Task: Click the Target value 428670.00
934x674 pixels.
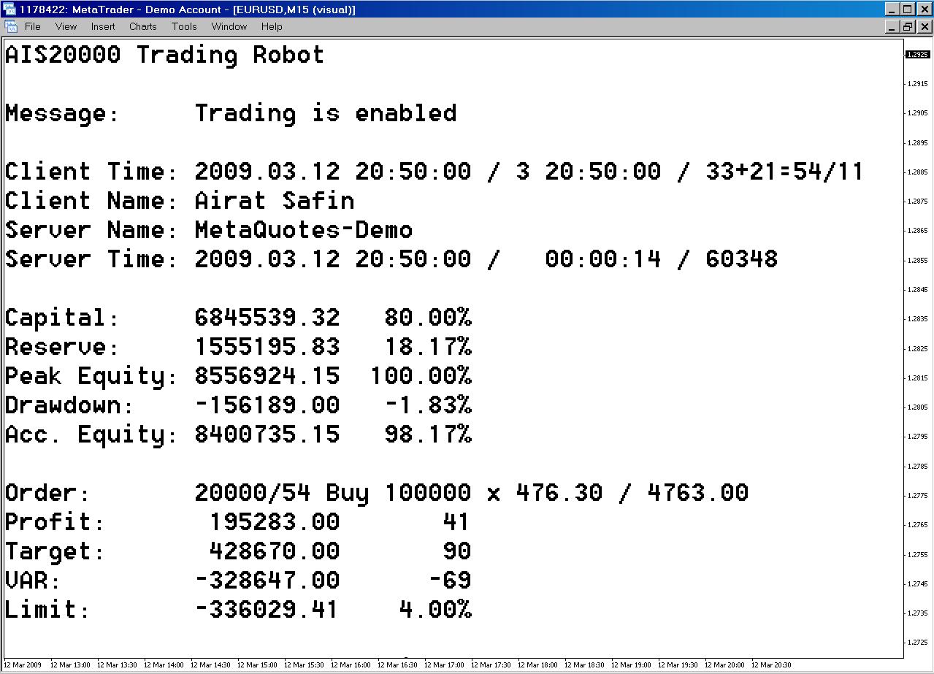Action: pos(275,551)
